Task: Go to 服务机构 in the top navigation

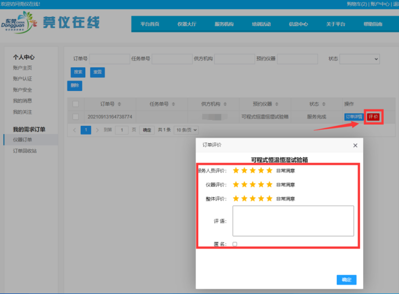Action: point(224,24)
